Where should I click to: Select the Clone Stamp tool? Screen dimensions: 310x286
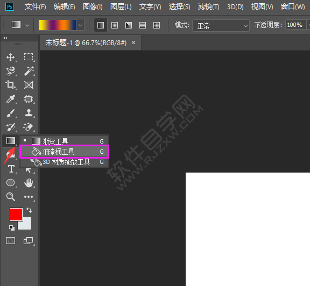tap(29, 113)
